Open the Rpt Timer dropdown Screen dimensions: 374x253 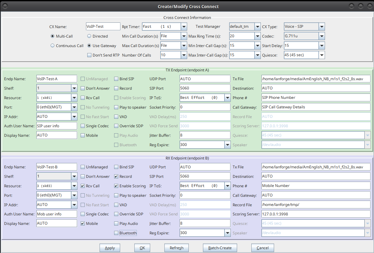(184, 27)
